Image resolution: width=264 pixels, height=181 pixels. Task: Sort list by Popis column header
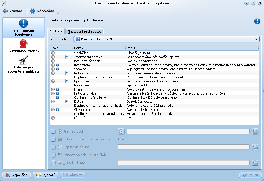(192, 48)
